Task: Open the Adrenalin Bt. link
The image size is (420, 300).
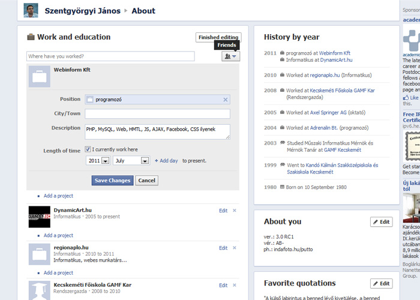Action: 323,128
